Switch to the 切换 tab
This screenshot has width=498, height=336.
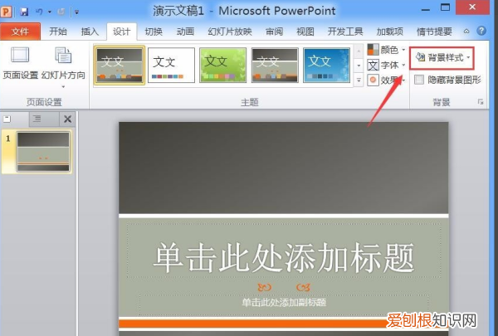pos(154,32)
